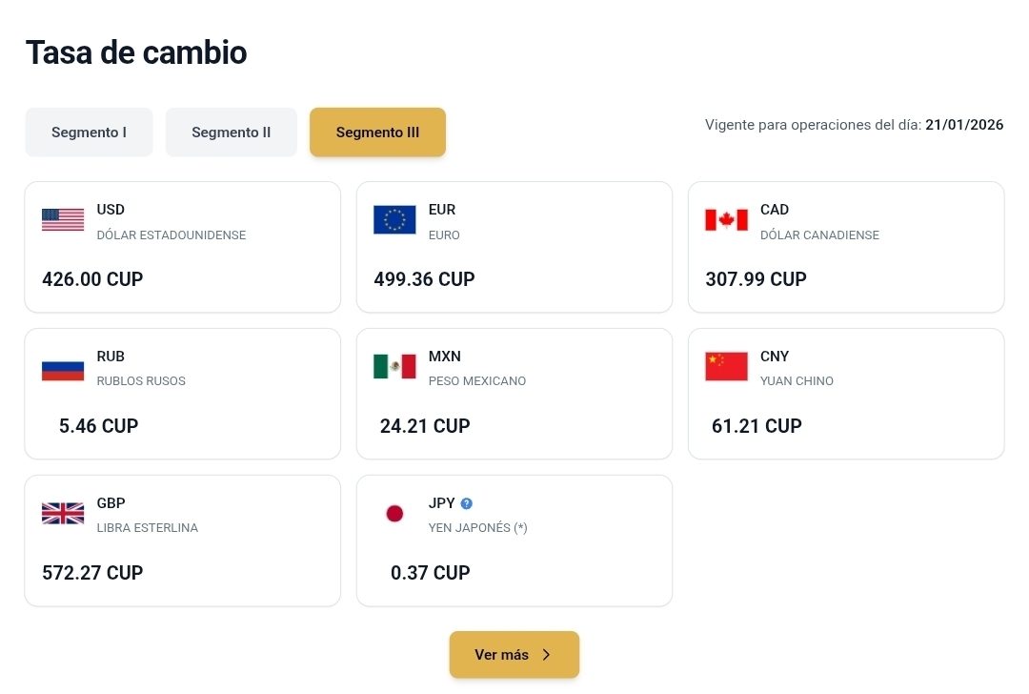The height and width of the screenshot is (694, 1029).
Task: Click the Yuan Chino currency name
Action: pyautogui.click(x=797, y=381)
